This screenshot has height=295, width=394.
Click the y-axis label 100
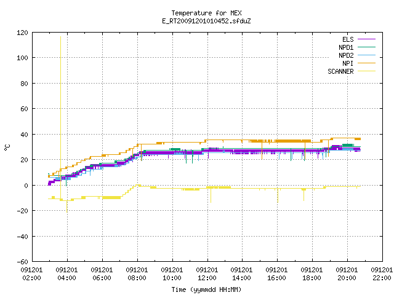point(22,58)
